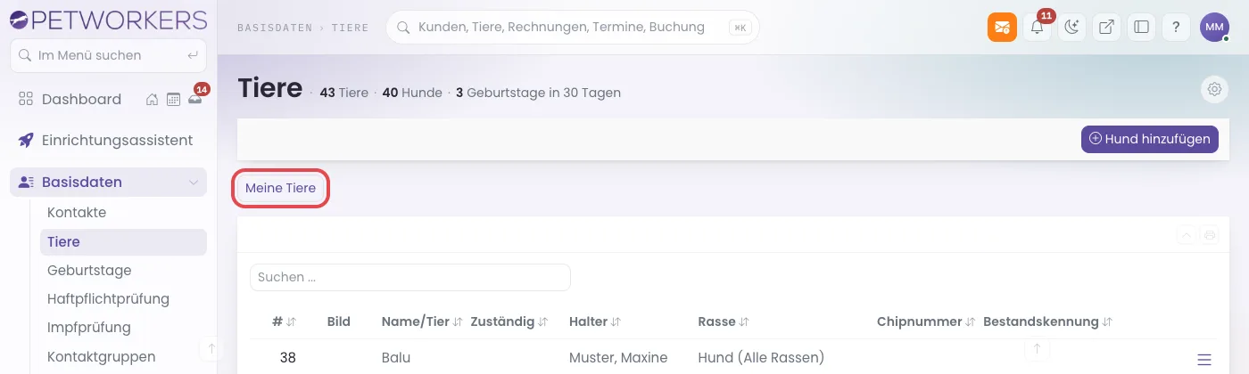Image resolution: width=1249 pixels, height=374 pixels.
Task: Open the MM user avatar menu
Action: pyautogui.click(x=1214, y=27)
